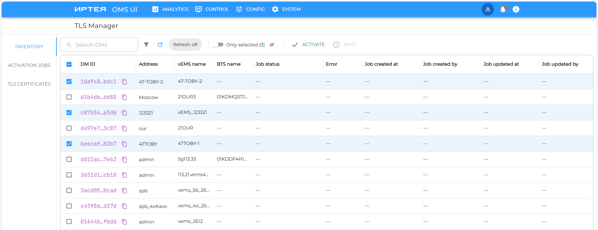Copy DM ID 01644b…fbdd
The image size is (598, 230).
124,222
